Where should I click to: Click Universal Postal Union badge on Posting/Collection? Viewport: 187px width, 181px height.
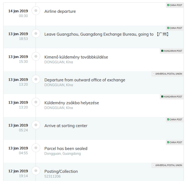pos(168,165)
